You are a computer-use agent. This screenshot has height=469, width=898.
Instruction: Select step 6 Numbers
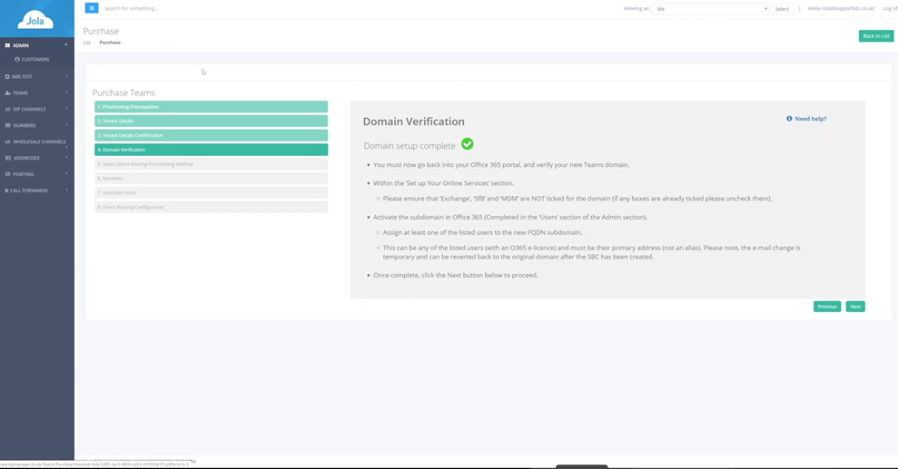[212, 179]
